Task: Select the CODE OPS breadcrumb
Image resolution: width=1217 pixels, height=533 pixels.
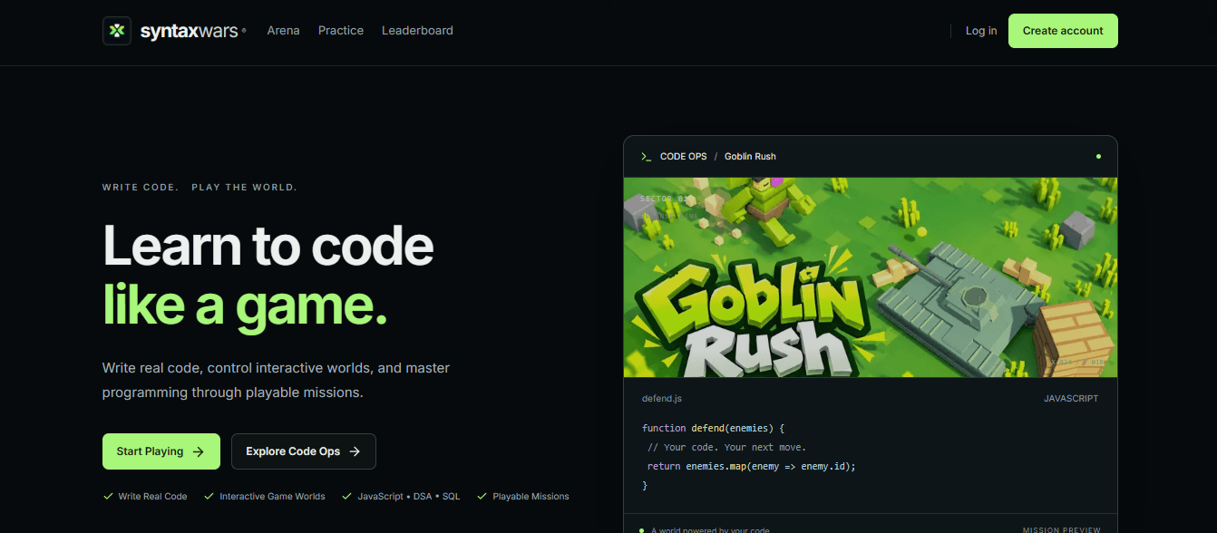Action: click(683, 157)
